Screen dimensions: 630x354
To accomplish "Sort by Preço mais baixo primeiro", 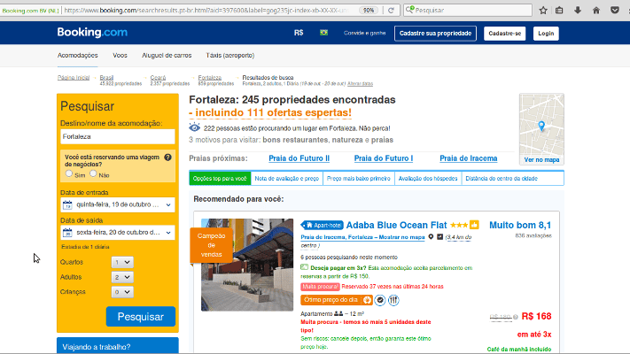I will click(358, 179).
